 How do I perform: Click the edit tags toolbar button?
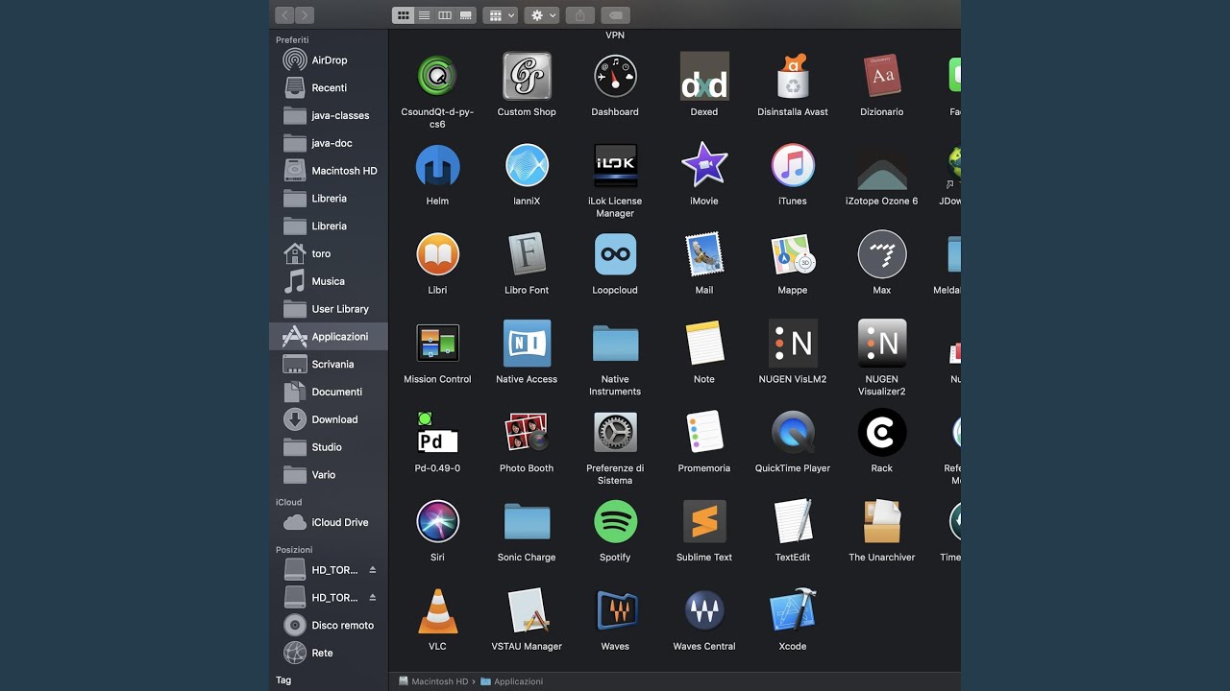point(615,15)
